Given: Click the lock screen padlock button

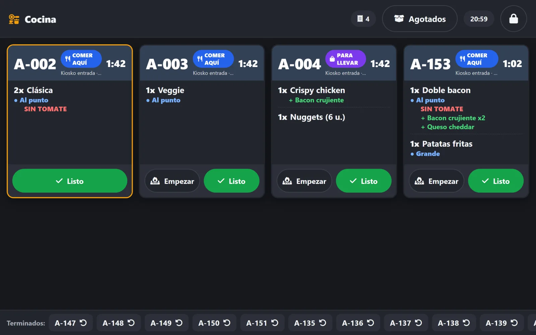Looking at the screenshot, I should click(x=514, y=19).
